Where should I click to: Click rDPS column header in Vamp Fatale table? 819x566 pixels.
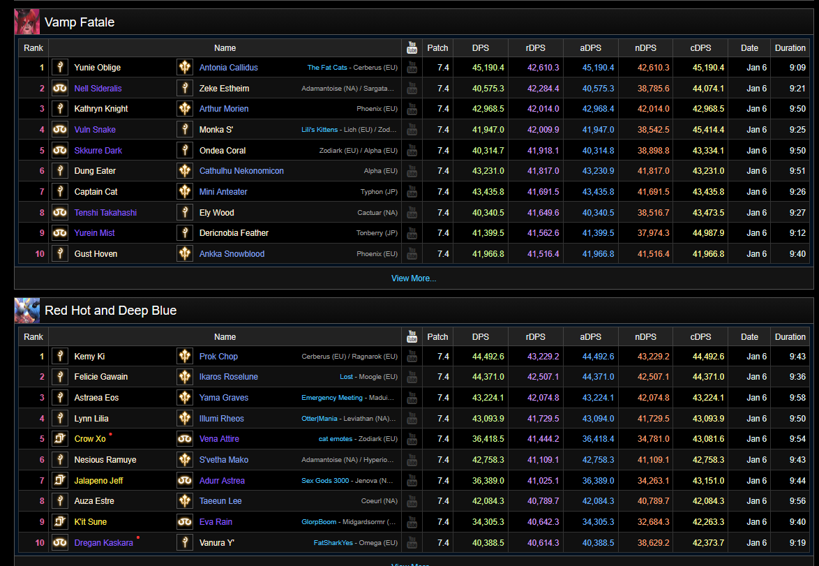pyautogui.click(x=535, y=47)
